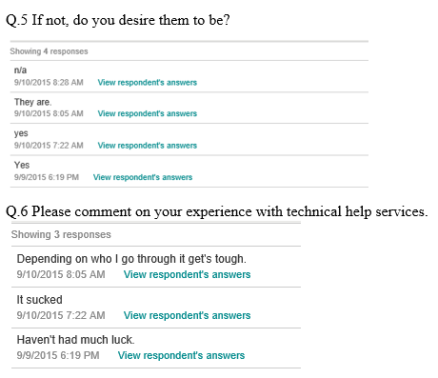Click the 'They are.' response text
This screenshot has height=378, width=438.
coord(32,102)
